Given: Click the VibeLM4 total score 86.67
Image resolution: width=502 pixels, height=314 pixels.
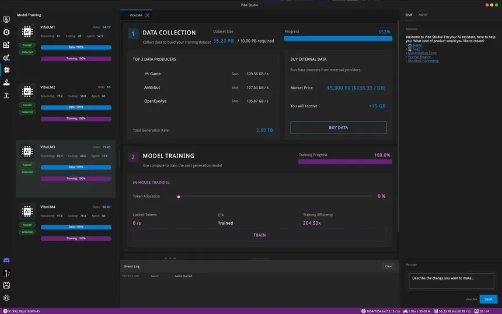Looking at the screenshot, I should click(106, 207).
